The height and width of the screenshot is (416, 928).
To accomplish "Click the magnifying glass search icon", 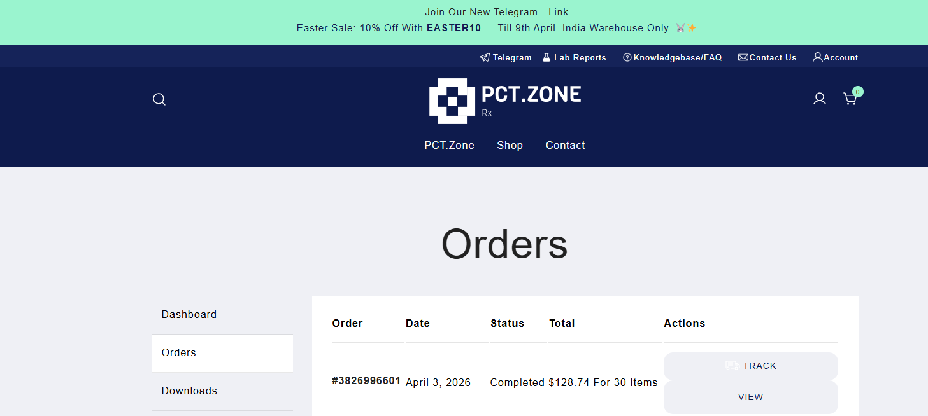I will click(159, 99).
